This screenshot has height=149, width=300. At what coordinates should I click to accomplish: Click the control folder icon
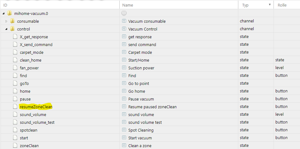[x=12, y=29]
